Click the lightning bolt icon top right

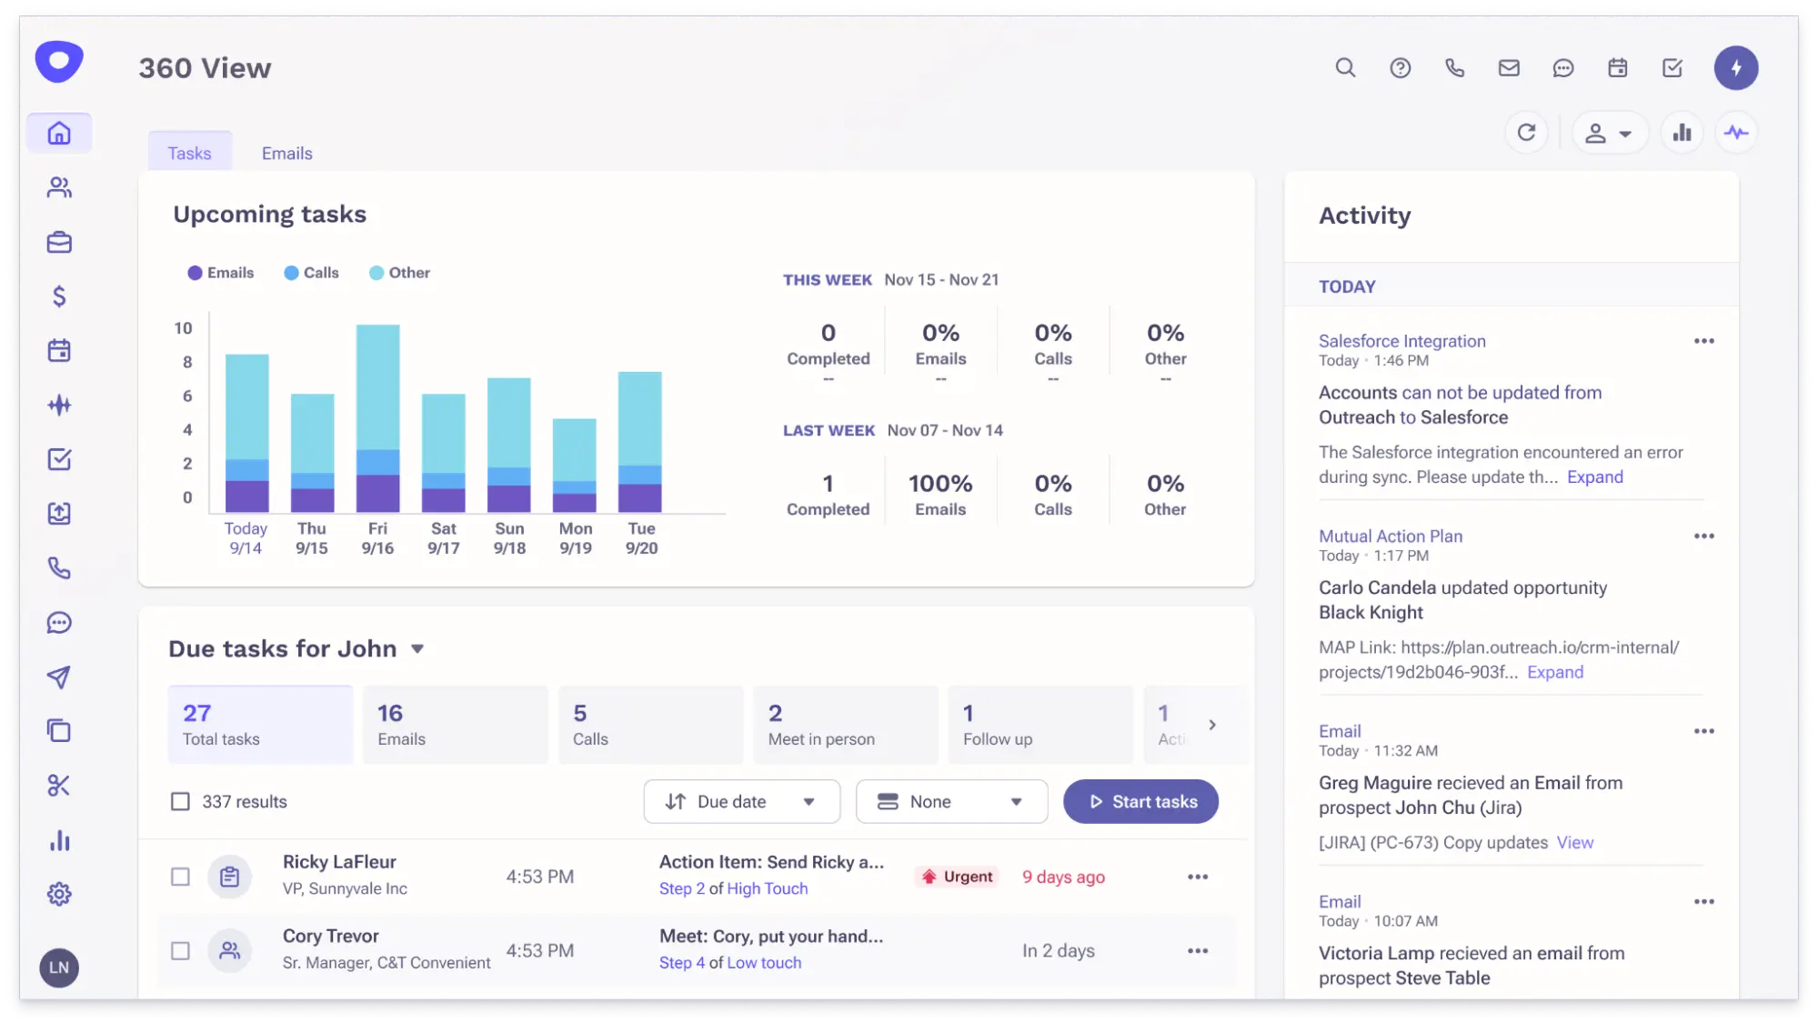1736,67
